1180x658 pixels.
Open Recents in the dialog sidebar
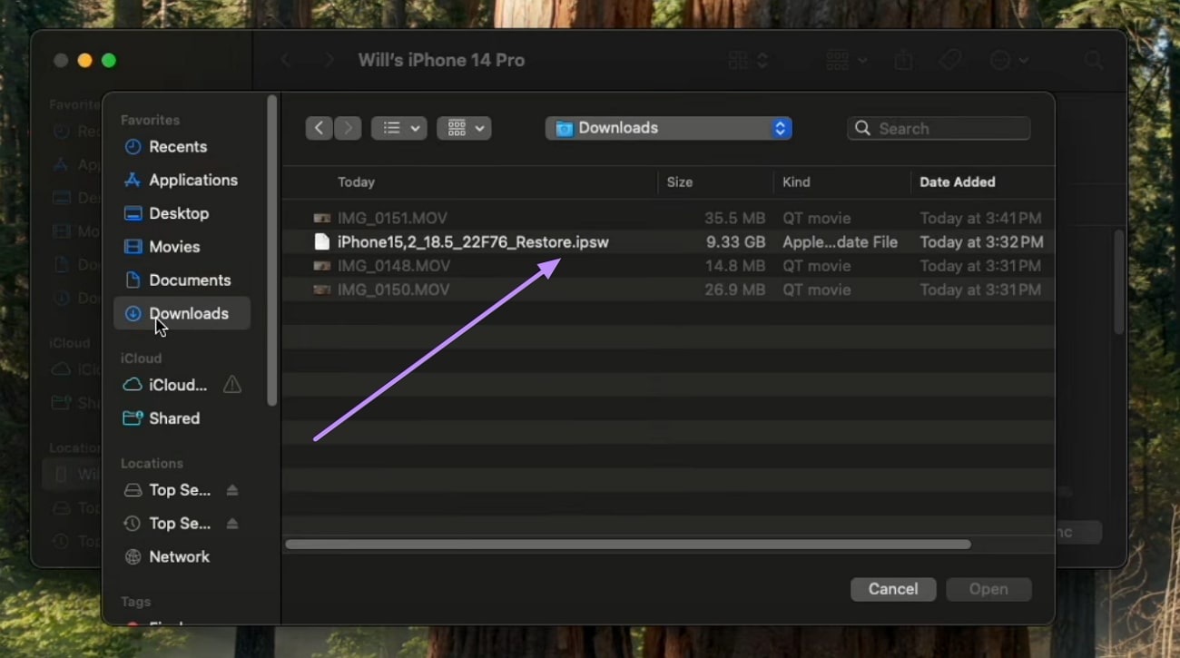182,147
